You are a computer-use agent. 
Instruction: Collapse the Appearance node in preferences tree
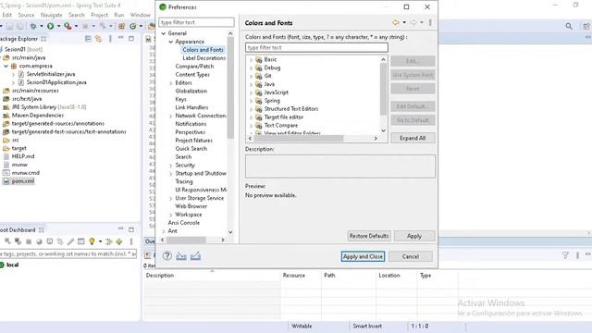[x=170, y=42]
